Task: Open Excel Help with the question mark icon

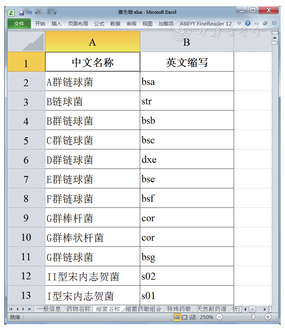Action: pyautogui.click(x=248, y=24)
